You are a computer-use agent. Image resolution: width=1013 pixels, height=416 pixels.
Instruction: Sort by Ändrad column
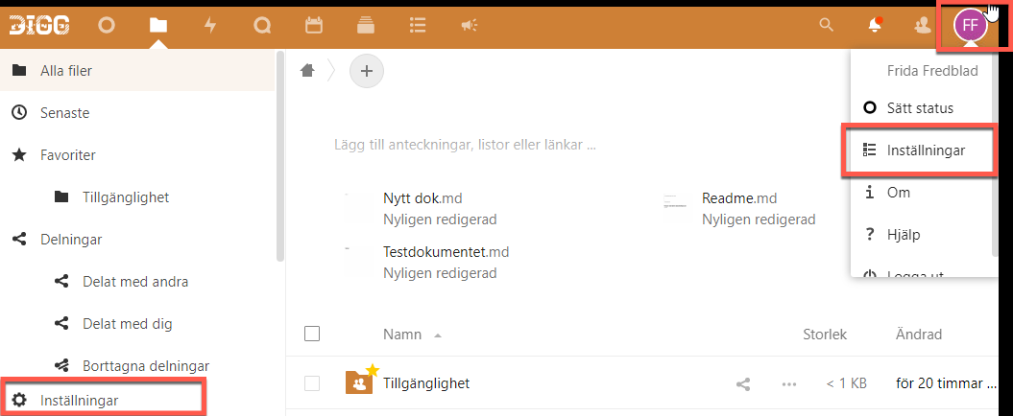[919, 335]
